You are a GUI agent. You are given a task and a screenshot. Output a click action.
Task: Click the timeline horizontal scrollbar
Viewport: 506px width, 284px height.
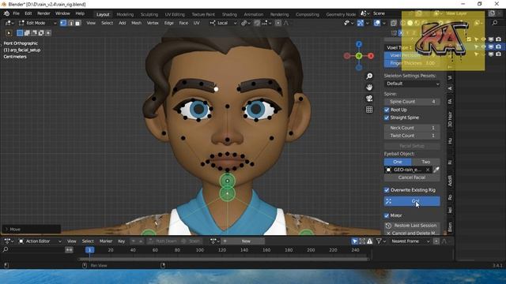224,259
